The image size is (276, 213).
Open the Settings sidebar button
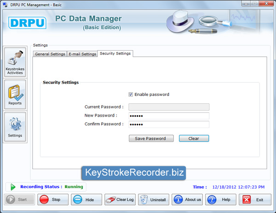coord(15,127)
